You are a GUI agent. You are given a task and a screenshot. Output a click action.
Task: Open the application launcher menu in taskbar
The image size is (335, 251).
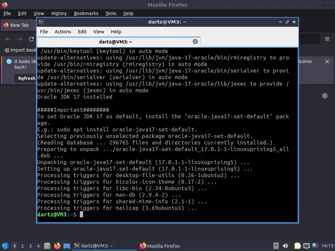[5, 246]
